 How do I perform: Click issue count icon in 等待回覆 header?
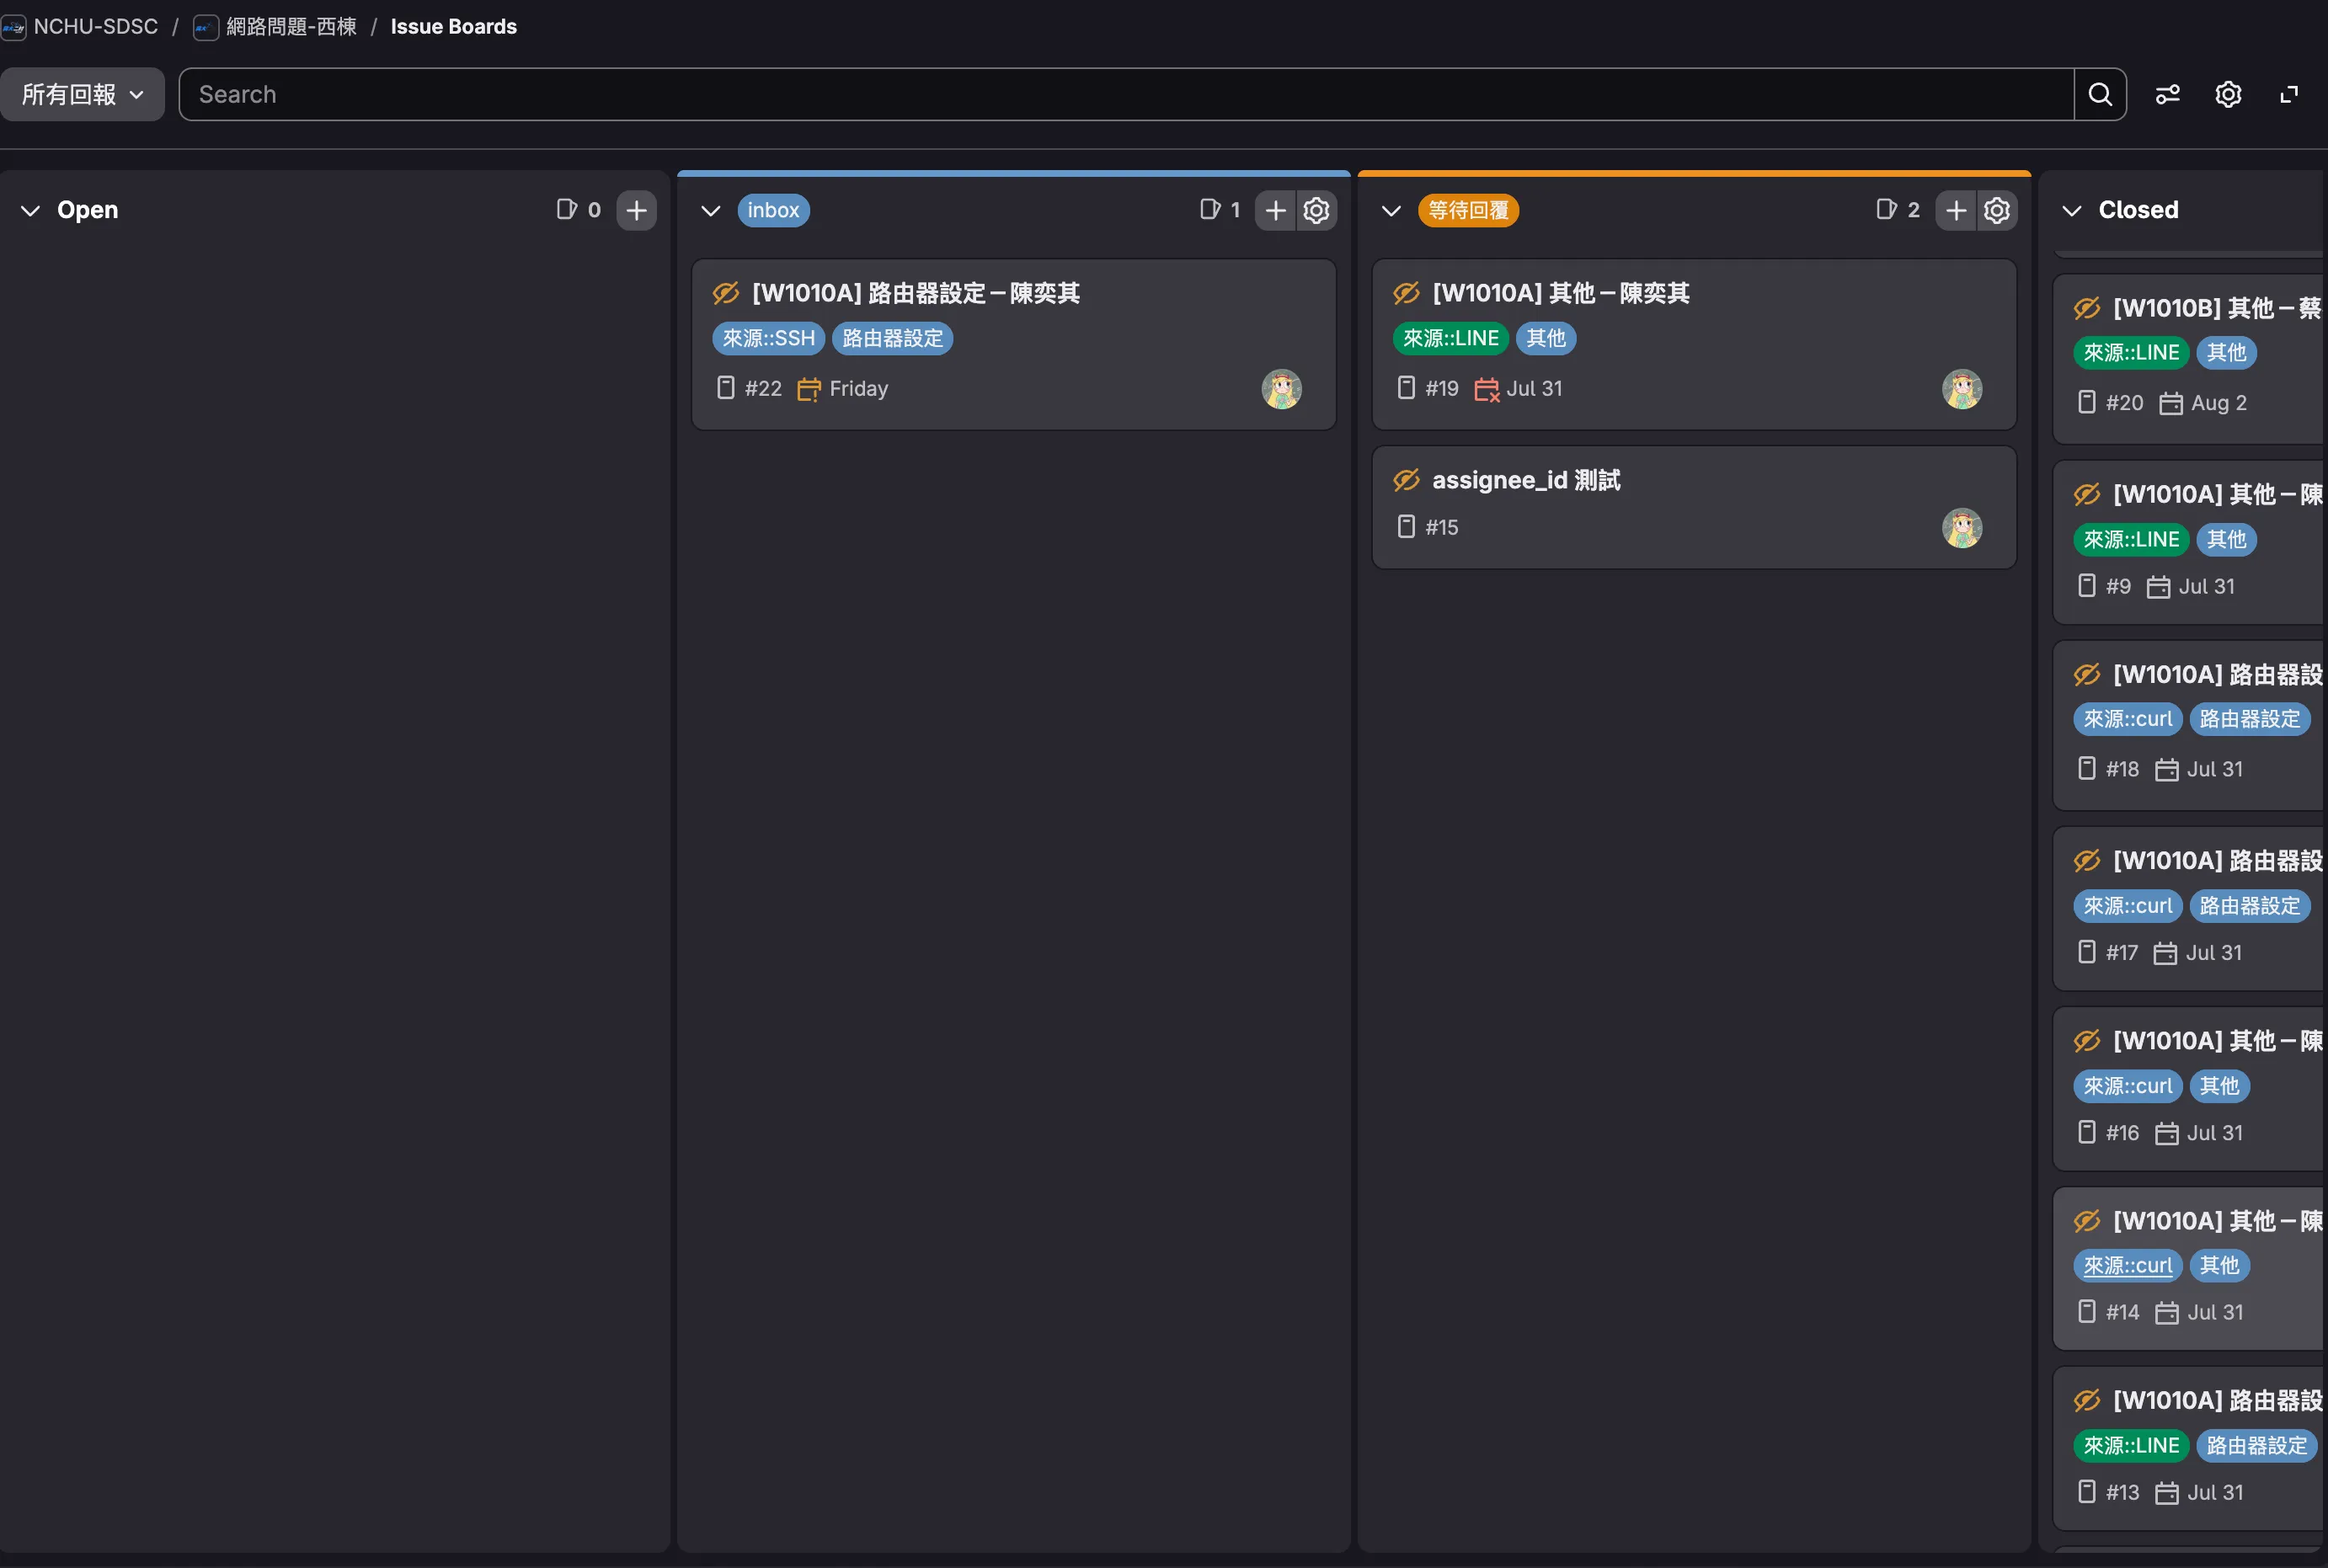coord(1886,209)
